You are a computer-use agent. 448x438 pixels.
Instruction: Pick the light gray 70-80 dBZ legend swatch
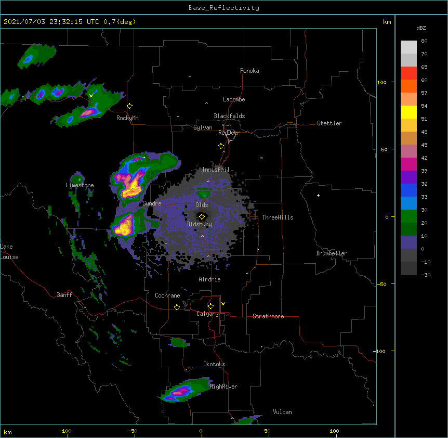pos(409,47)
